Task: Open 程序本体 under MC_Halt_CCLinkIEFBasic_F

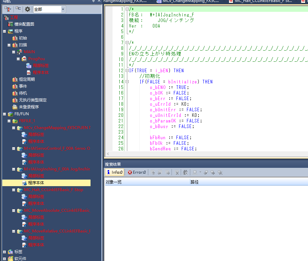Action: (36, 204)
